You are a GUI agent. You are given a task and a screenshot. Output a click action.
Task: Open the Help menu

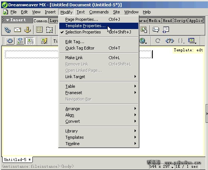147,12
